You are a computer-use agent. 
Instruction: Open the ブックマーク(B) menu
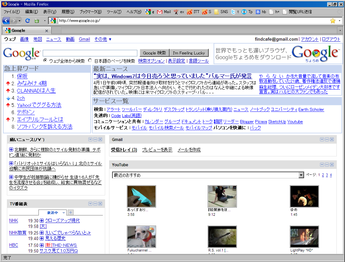click(x=90, y=12)
